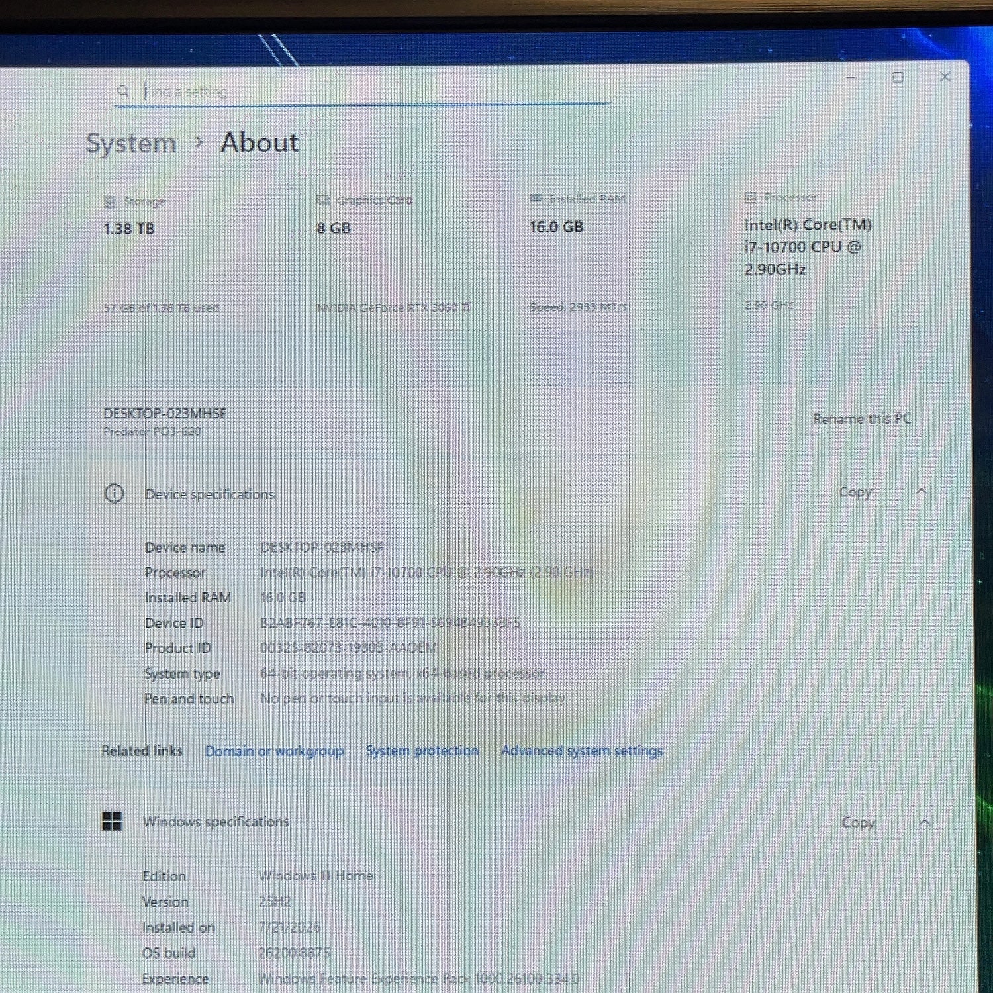Viewport: 993px width, 993px height.
Task: Click the 57 GB of 1.38 TB used text
Action: tap(161, 308)
